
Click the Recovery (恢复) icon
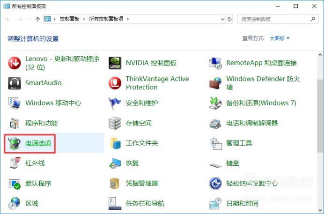(x=115, y=163)
